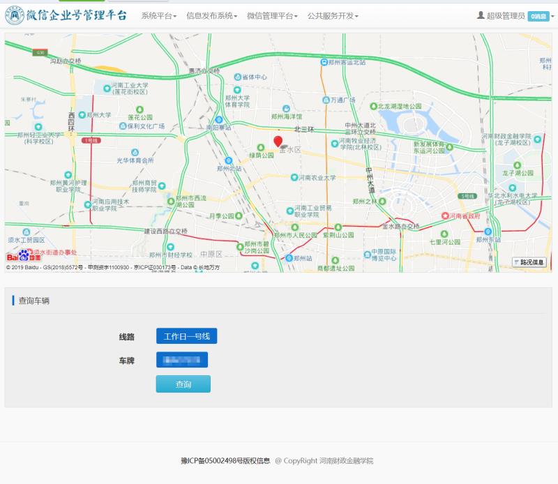Image resolution: width=558 pixels, height=484 pixels.
Task: Expand the 微信管理平台 menu
Action: pos(272,15)
